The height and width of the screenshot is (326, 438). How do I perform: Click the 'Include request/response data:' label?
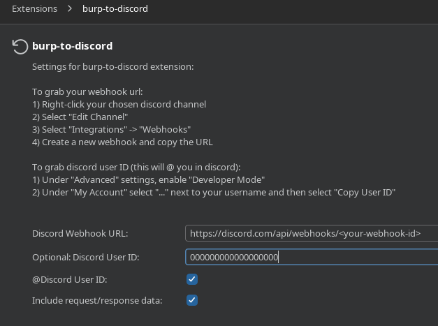(97, 301)
